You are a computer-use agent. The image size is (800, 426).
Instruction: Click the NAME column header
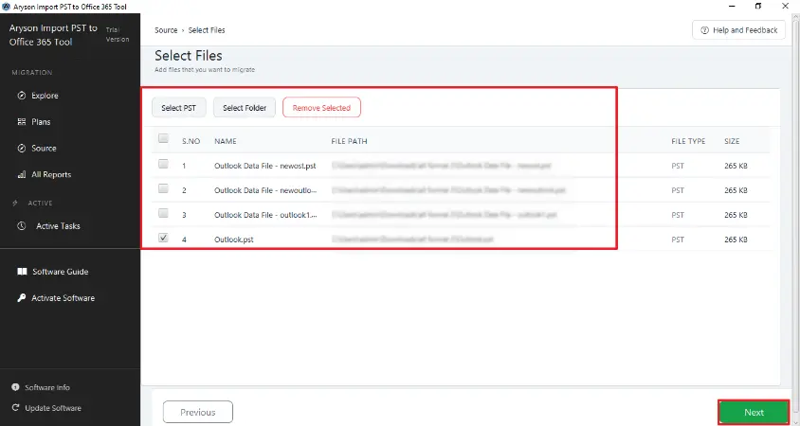tap(226, 141)
